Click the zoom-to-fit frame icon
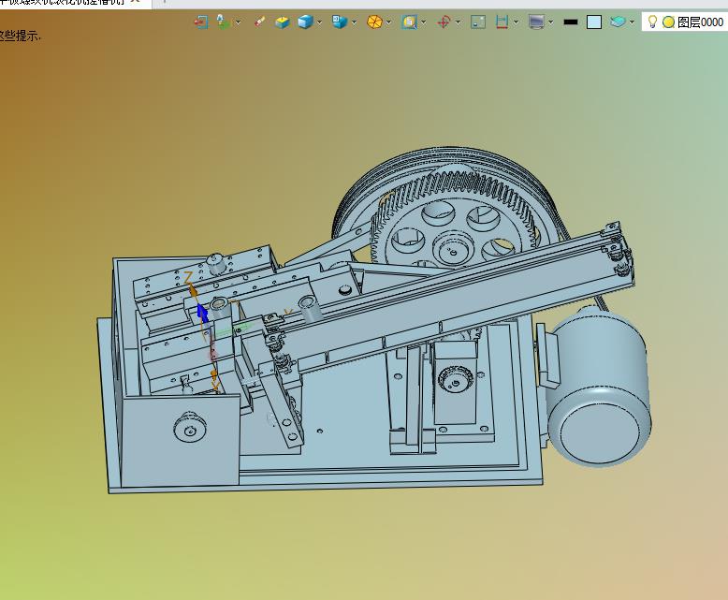The height and width of the screenshot is (600, 728). tap(478, 22)
